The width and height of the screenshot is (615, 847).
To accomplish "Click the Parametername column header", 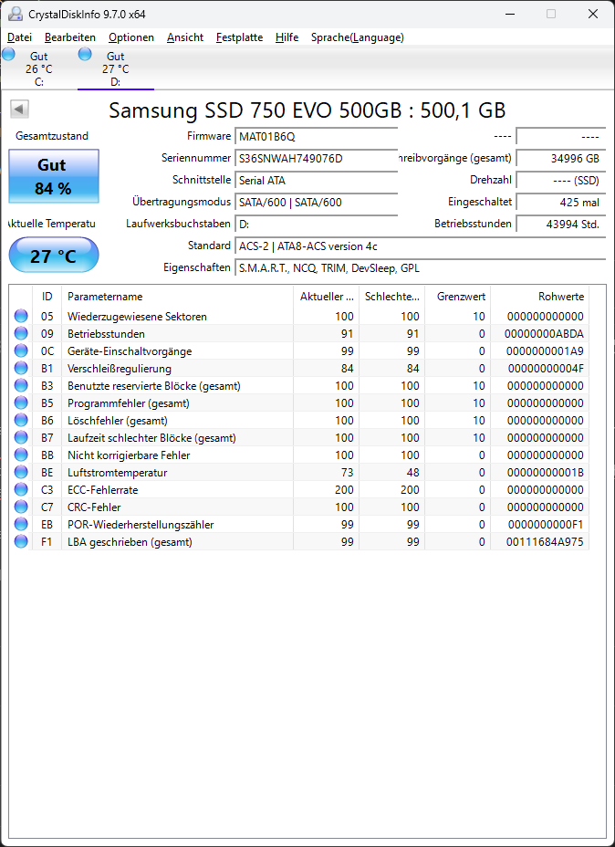I will point(178,296).
